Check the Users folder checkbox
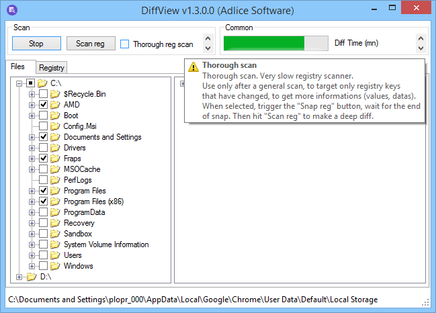Screen dimensions: 436x313 (44, 255)
